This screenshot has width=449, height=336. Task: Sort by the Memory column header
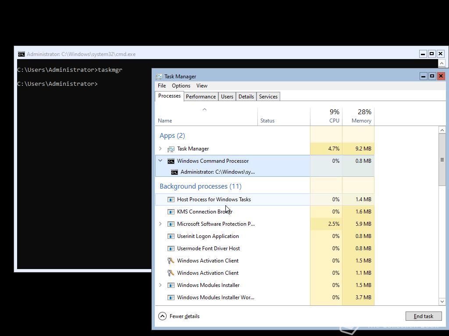pyautogui.click(x=358, y=116)
